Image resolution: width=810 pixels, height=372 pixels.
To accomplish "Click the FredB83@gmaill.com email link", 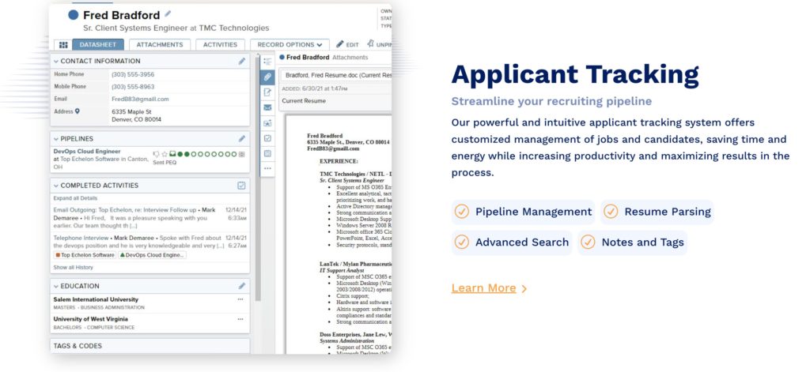I will 140,99.
